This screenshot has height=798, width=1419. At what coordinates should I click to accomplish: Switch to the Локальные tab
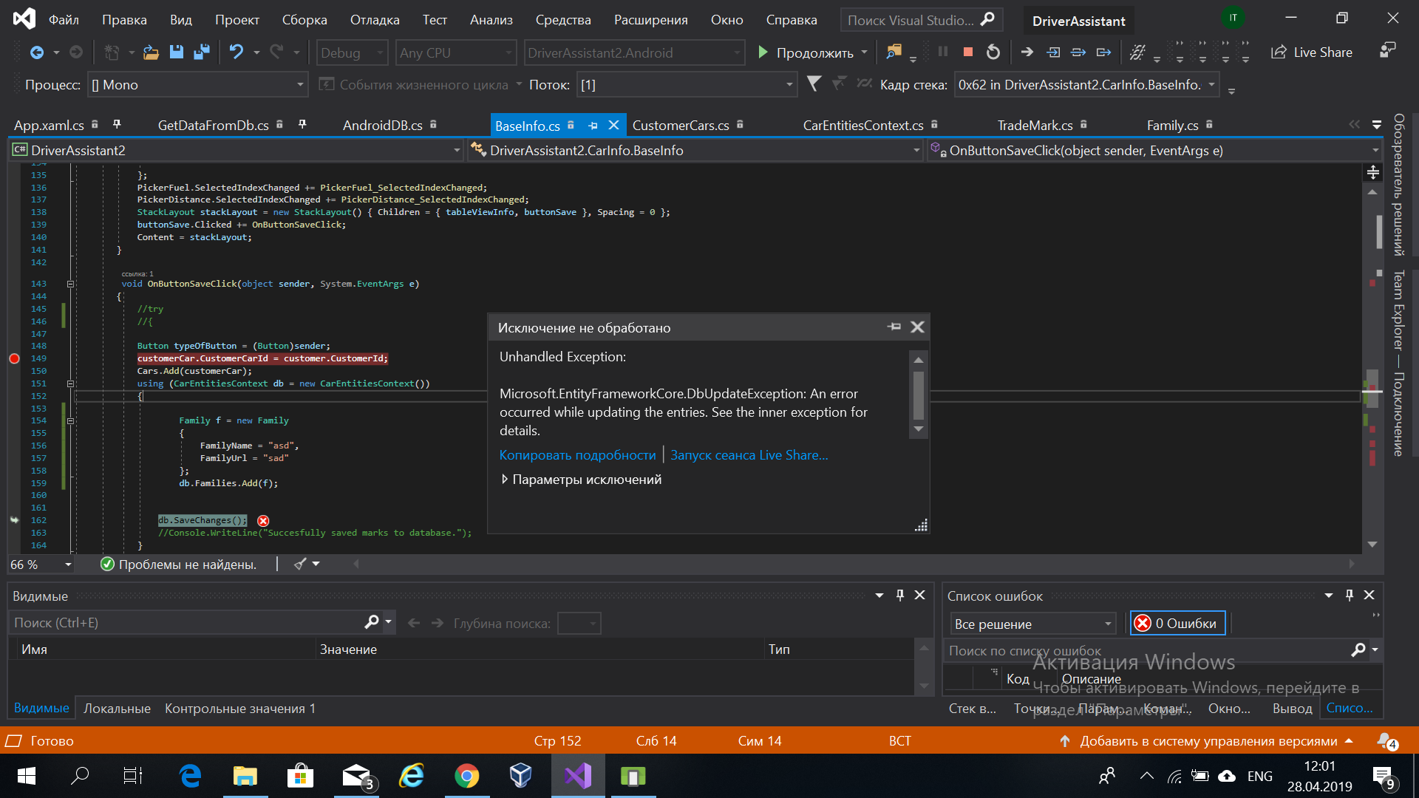[x=117, y=708]
